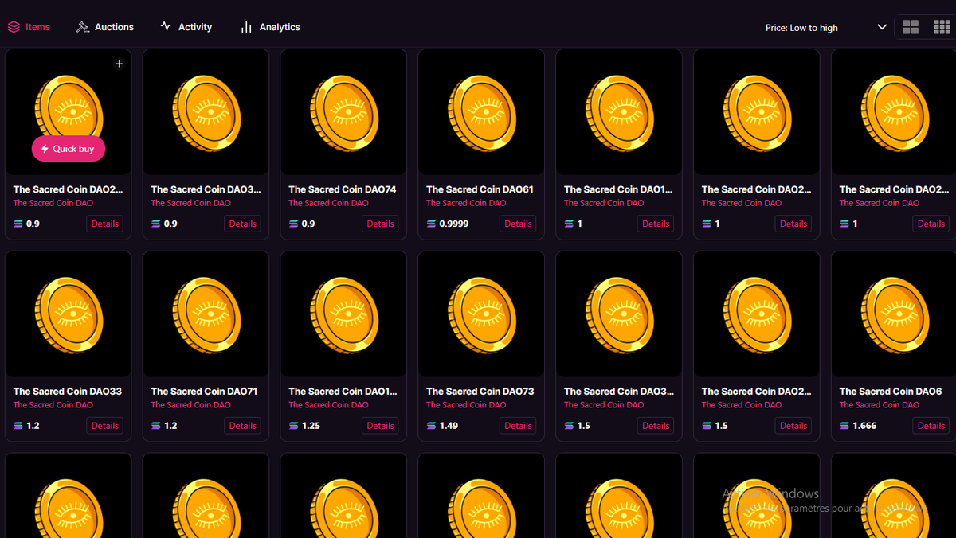Image resolution: width=956 pixels, height=538 pixels.
Task: Click the 0.9 price on the DAO74 card
Action: tap(308, 224)
